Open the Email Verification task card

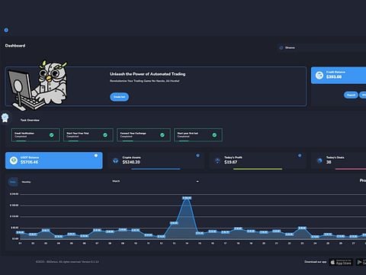(36, 135)
